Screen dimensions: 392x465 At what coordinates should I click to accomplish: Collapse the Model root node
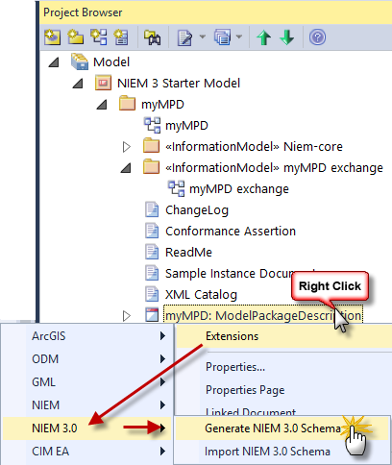[x=54, y=62]
